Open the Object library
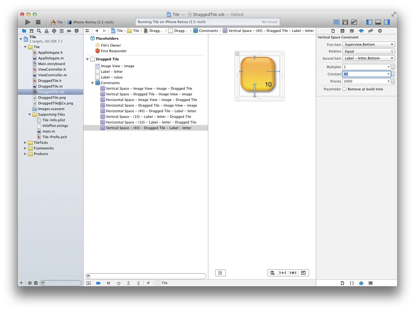Viewport: 415px width, 311px height. tap(361, 283)
